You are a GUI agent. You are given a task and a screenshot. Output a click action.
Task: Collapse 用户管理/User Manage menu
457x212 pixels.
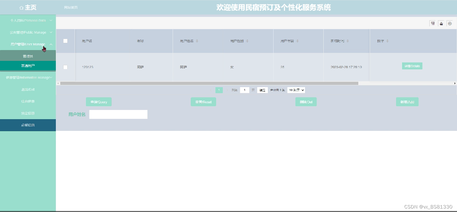[x=28, y=44]
